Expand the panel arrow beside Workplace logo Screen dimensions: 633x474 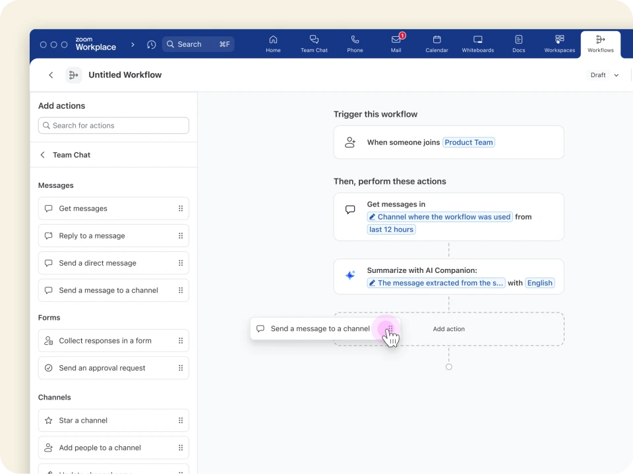[x=132, y=44]
